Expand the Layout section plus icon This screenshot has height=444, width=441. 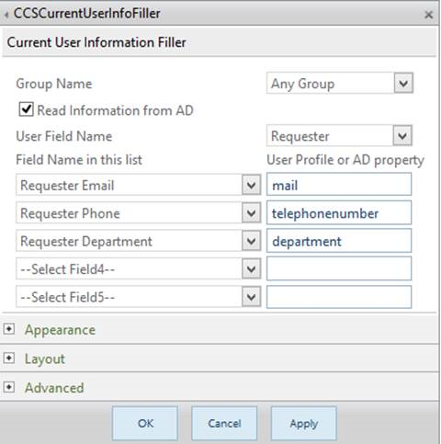point(9,358)
